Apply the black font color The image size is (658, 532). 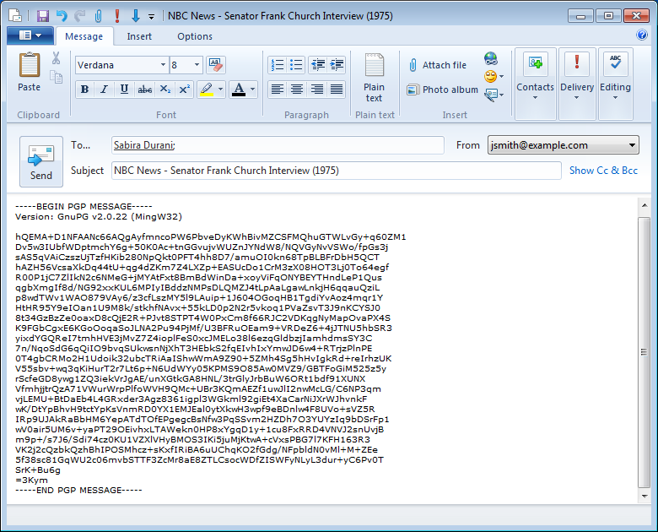pyautogui.click(x=239, y=89)
